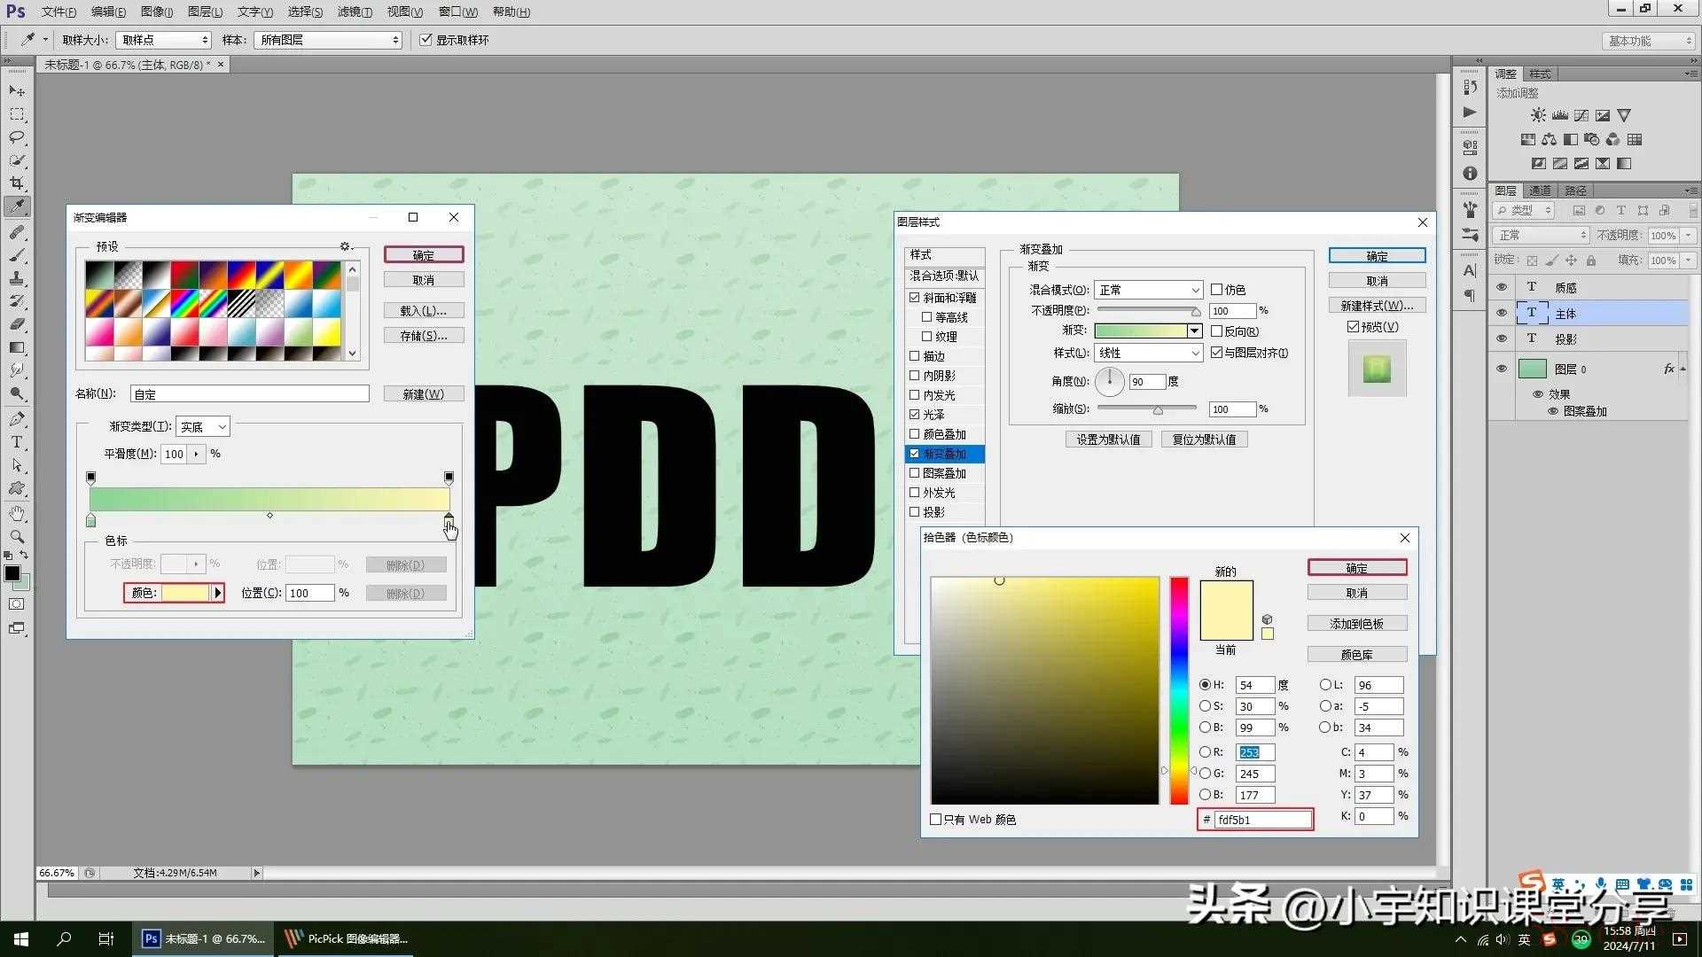Select the Gradient tool
This screenshot has height=957, width=1702.
coord(17,347)
